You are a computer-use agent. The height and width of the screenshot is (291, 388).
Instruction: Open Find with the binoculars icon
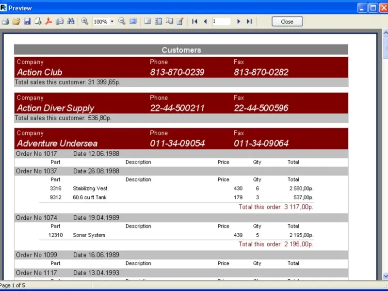coord(70,21)
